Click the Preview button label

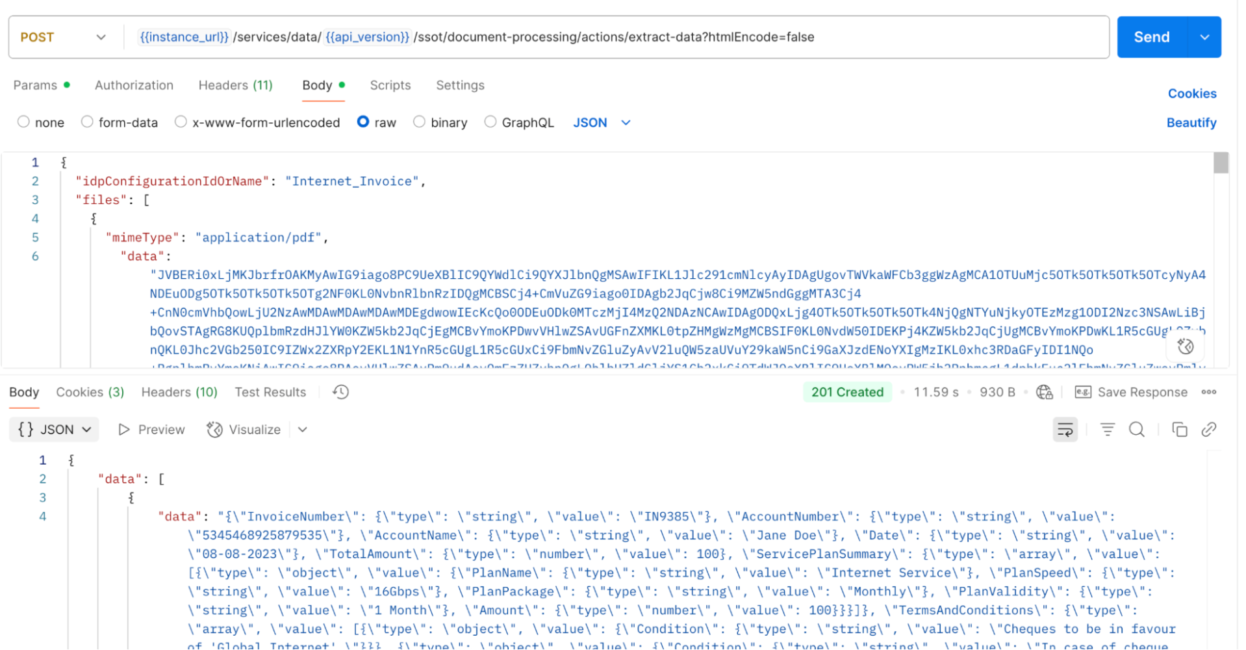162,430
